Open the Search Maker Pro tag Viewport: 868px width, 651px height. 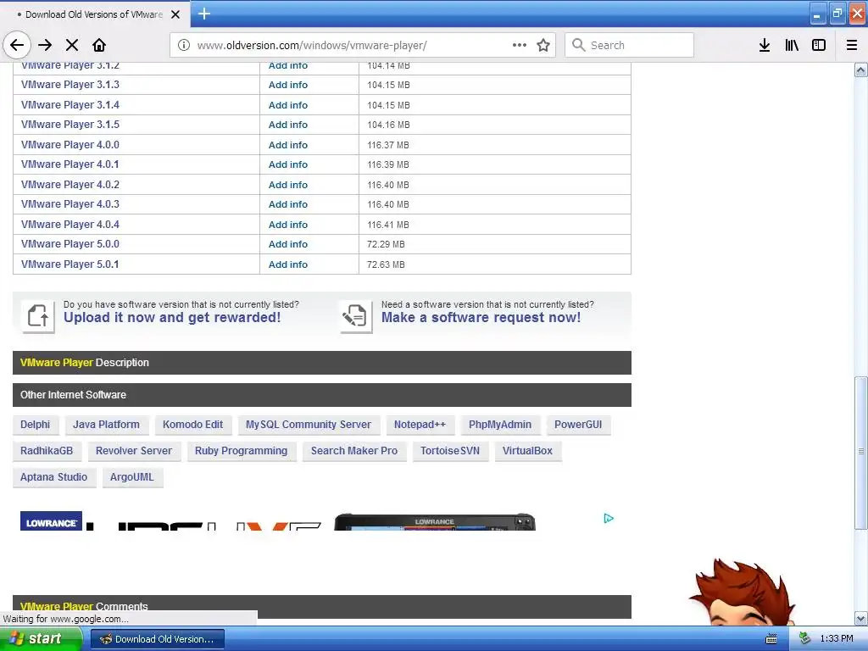click(x=354, y=451)
